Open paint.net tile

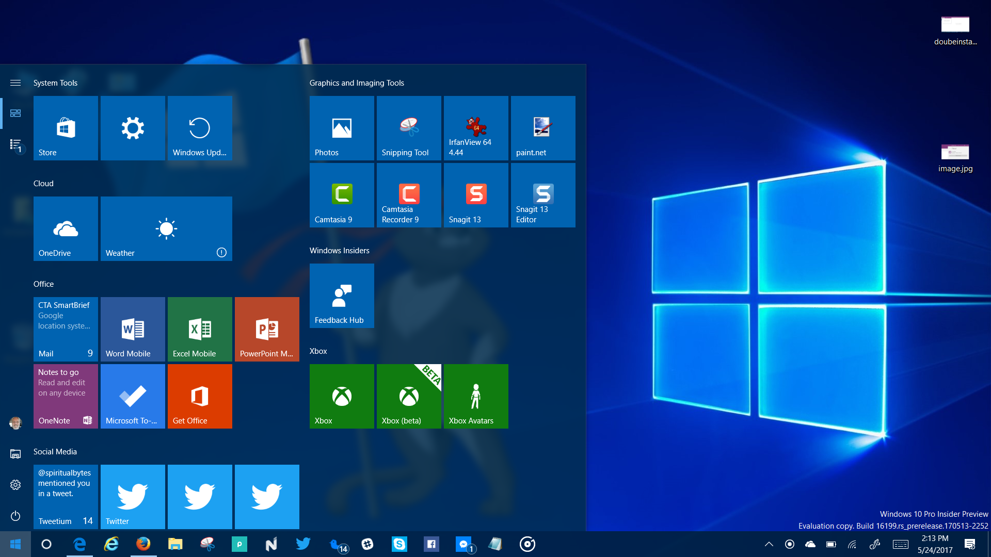pos(543,128)
